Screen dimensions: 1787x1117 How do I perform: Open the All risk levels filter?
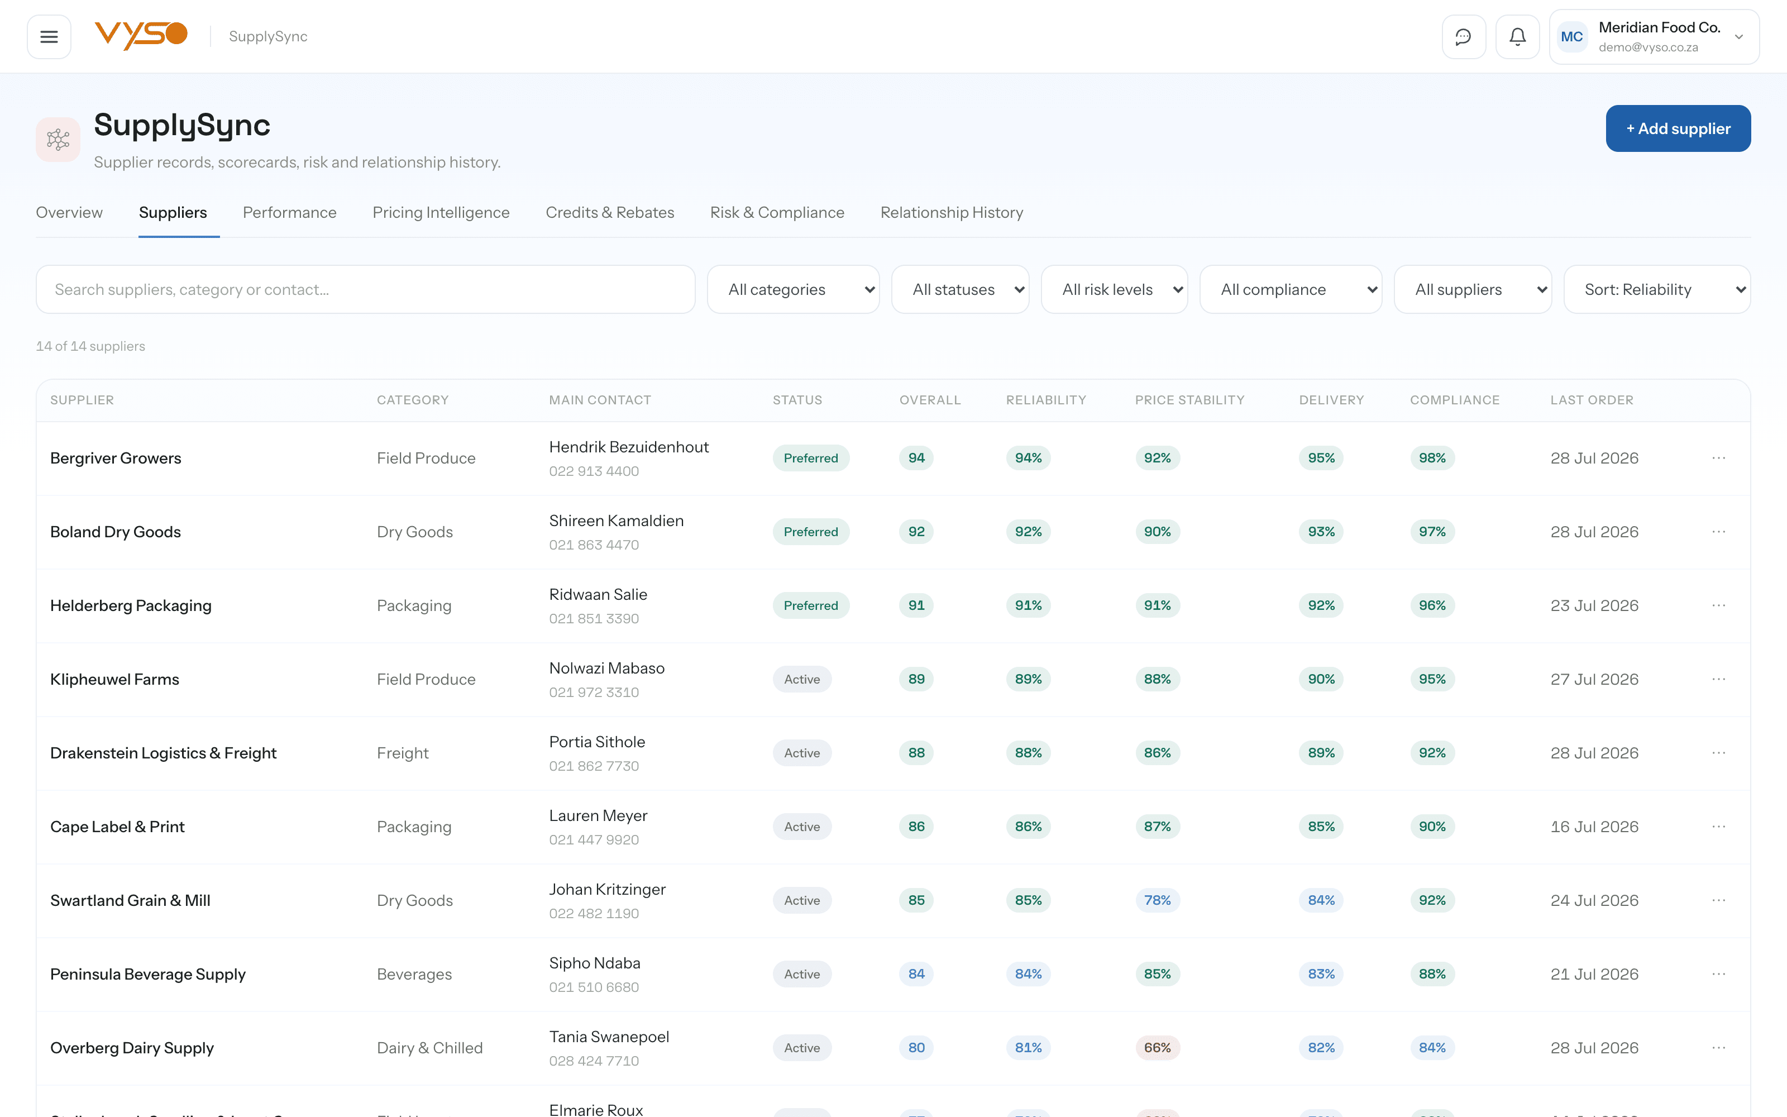coord(1114,290)
